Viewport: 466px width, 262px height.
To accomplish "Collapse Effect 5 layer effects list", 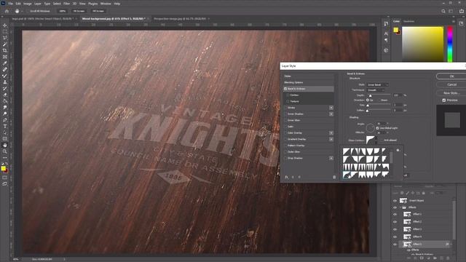I will pyautogui.click(x=451, y=245).
